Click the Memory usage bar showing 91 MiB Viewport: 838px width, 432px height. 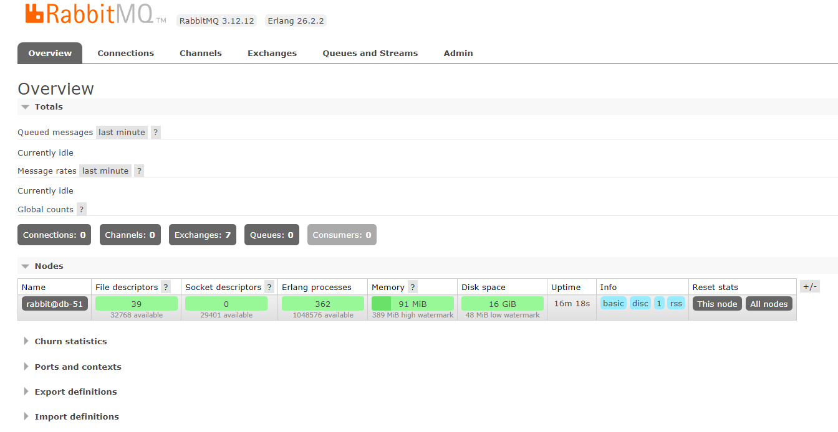(x=413, y=304)
